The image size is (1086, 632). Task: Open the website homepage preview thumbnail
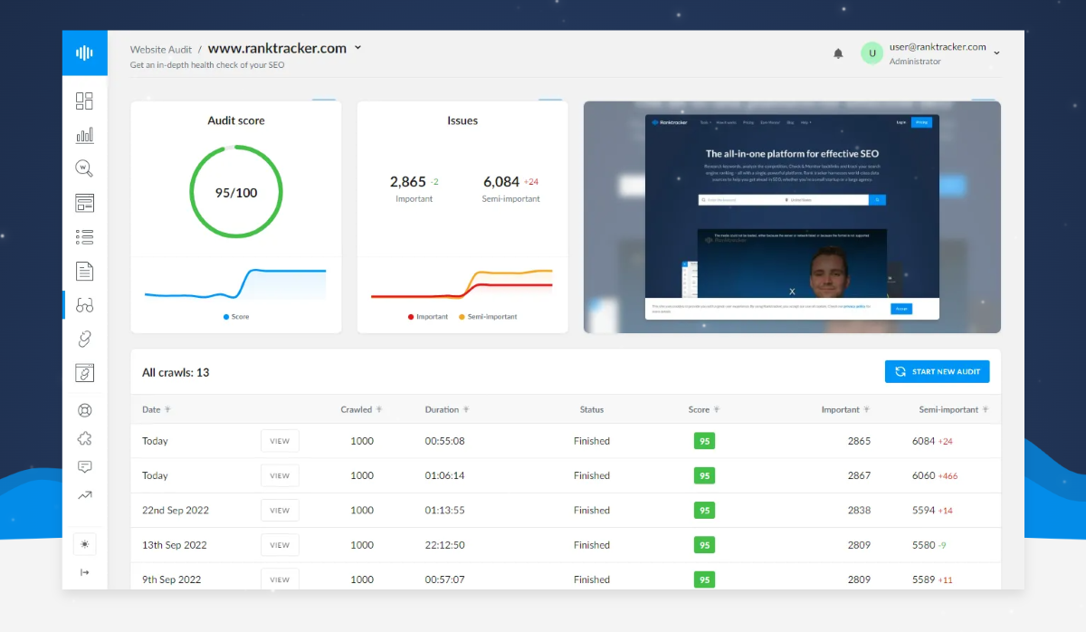pos(792,216)
